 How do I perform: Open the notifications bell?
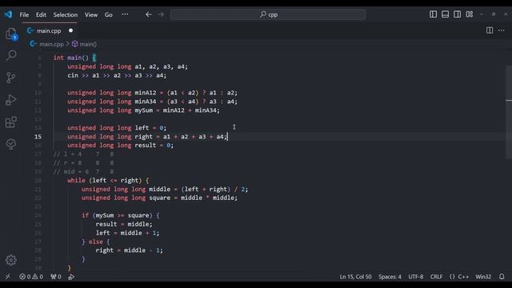pyautogui.click(x=502, y=277)
